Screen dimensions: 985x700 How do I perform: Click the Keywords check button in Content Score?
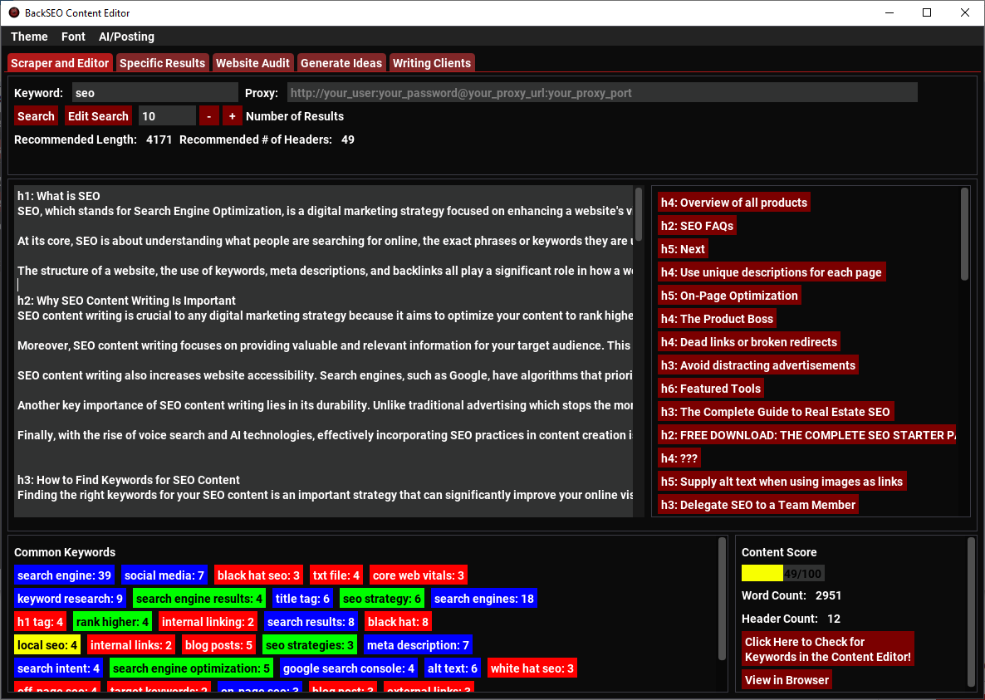point(827,649)
